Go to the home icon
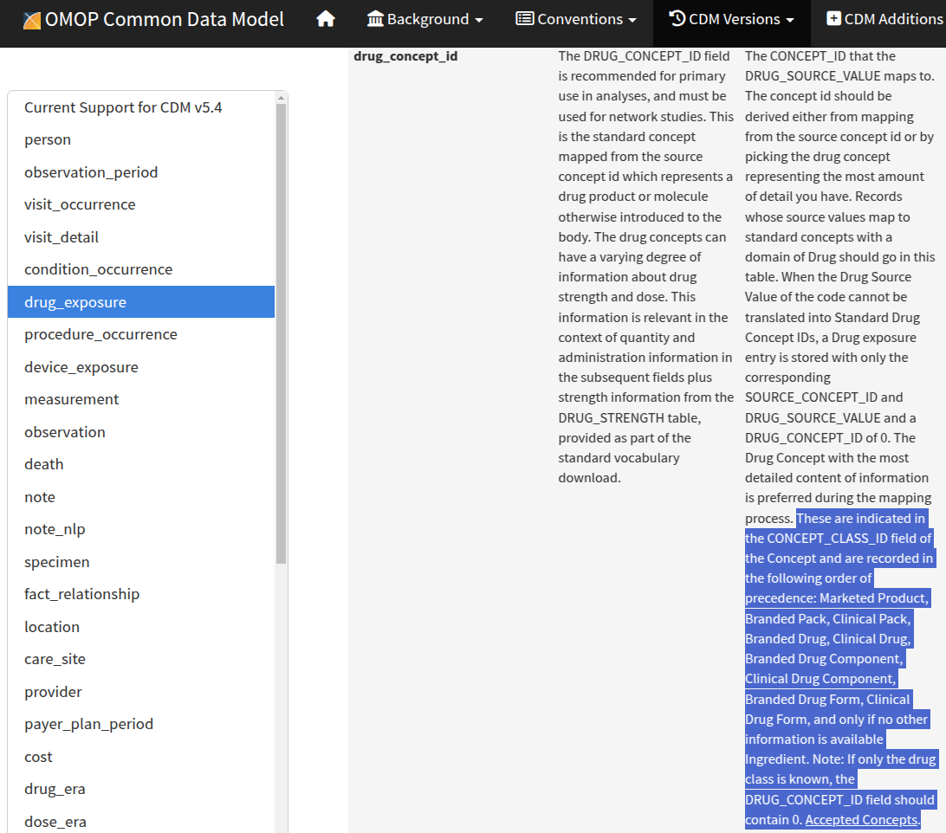Image resolution: width=946 pixels, height=833 pixels. pos(326,19)
